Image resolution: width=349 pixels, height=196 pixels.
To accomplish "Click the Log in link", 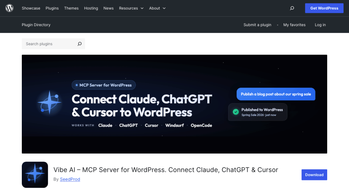I will click(320, 25).
